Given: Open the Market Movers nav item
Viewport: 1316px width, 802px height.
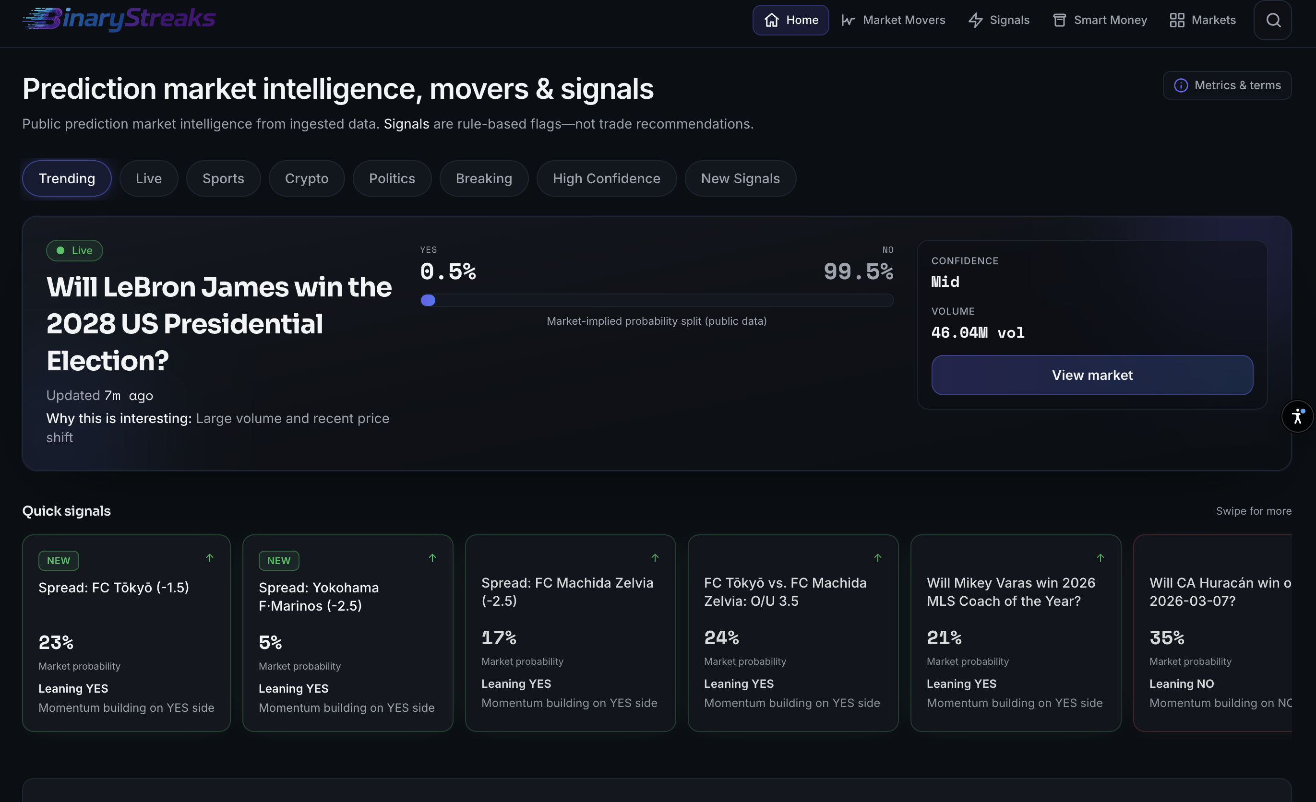Looking at the screenshot, I should 893,20.
